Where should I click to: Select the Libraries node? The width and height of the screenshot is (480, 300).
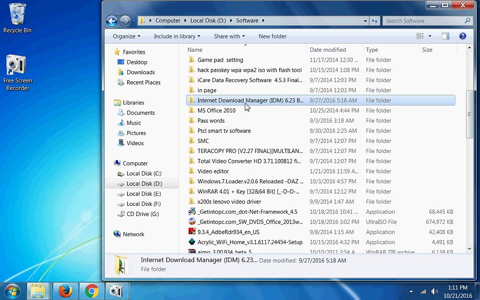pos(133,102)
